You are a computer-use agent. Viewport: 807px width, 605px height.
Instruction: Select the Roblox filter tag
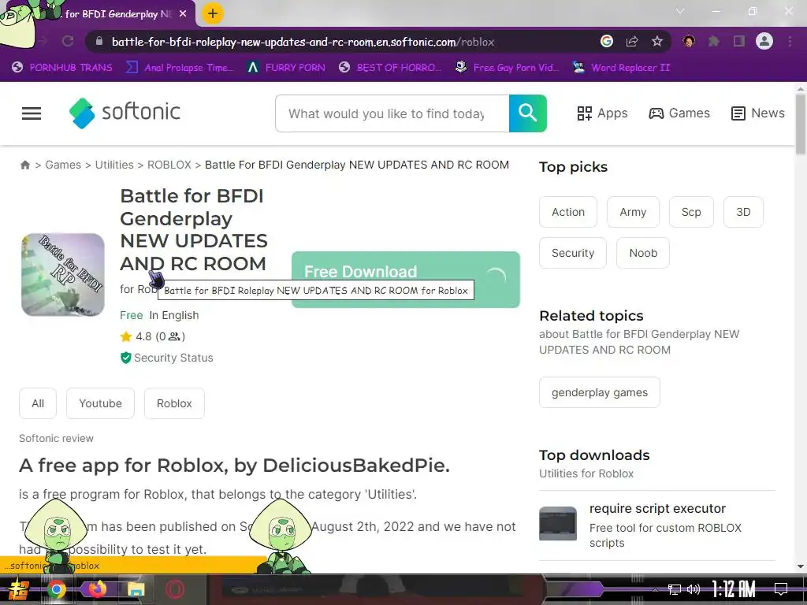(x=174, y=403)
